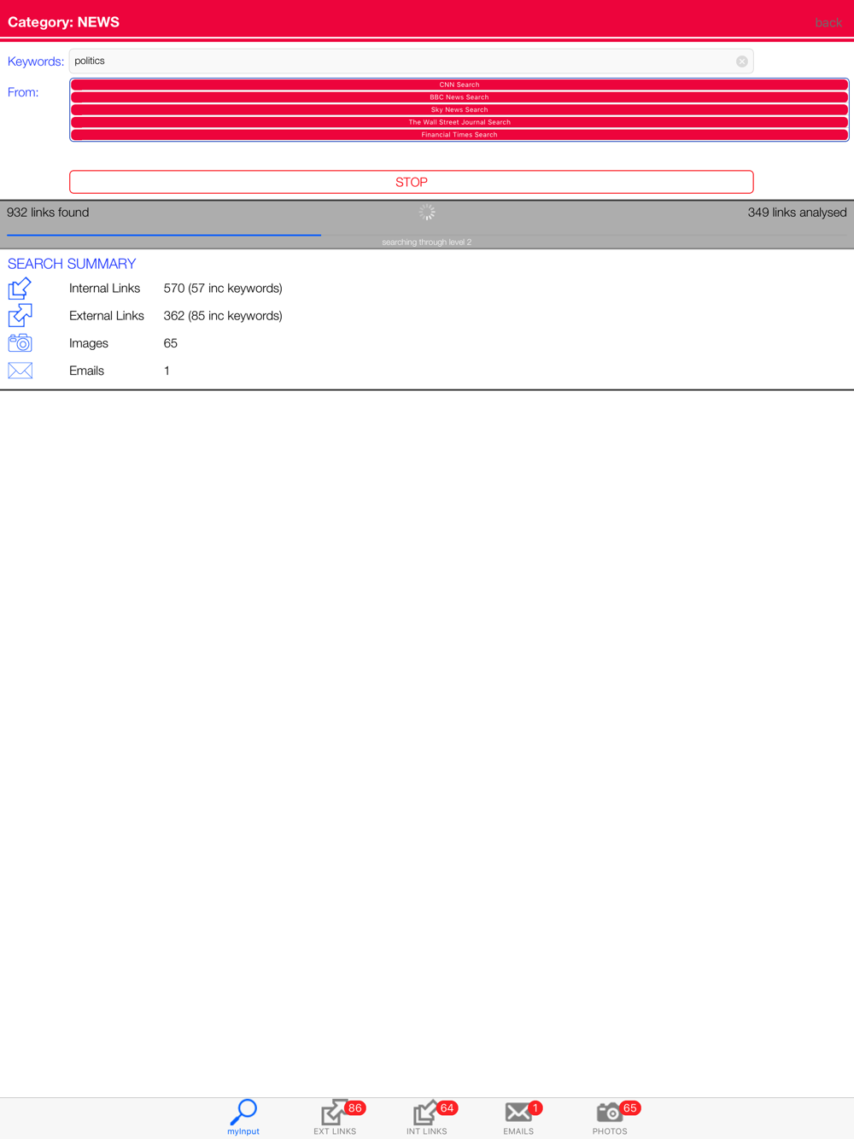Select Financial Times Search source
This screenshot has width=854, height=1139.
[x=459, y=134]
